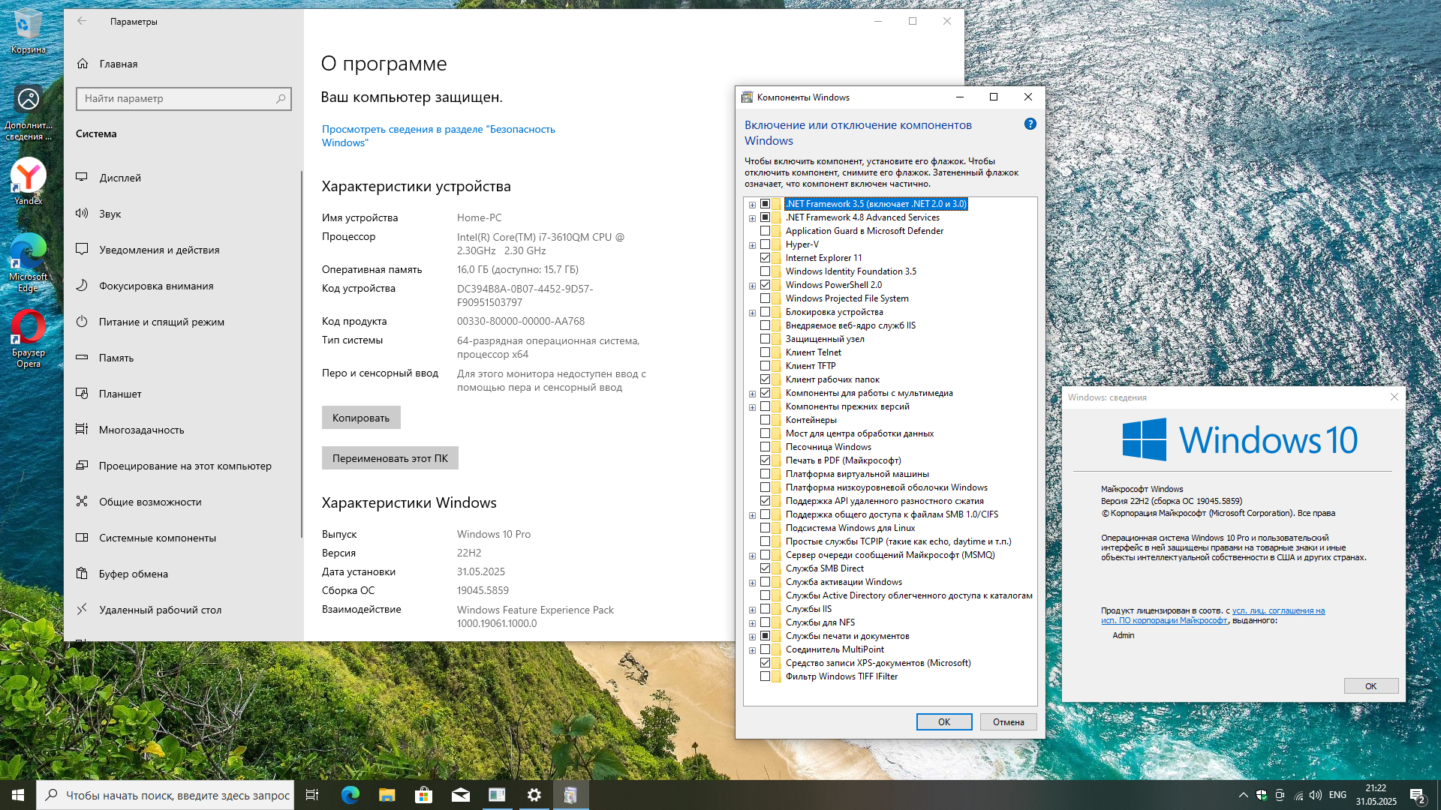Click the Копировать button
This screenshot has width=1441, height=810.
361,418
